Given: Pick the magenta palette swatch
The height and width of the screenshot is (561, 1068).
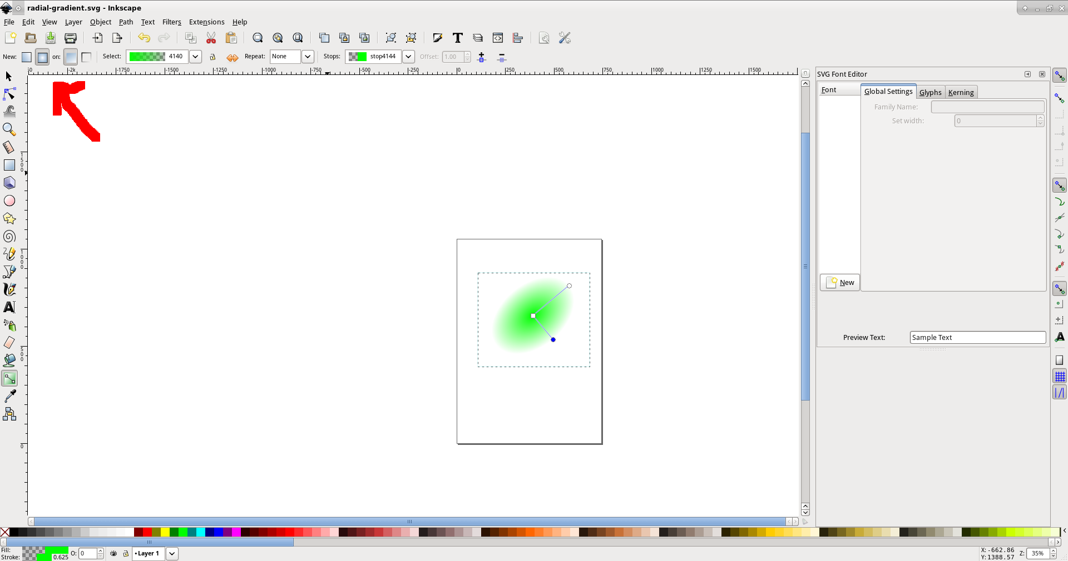Looking at the screenshot, I should pos(236,532).
